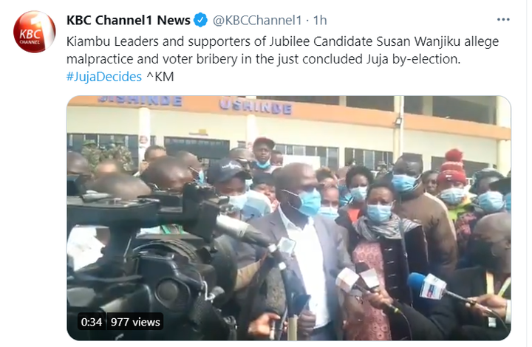The height and width of the screenshot is (347, 532).
Task: Follow the #JujaDecides hashtag
Action: click(104, 77)
